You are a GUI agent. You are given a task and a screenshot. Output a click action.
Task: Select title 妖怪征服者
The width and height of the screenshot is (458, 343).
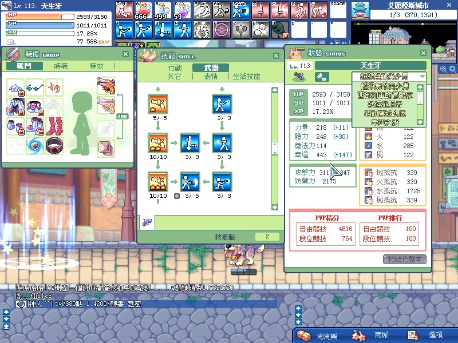point(385,104)
